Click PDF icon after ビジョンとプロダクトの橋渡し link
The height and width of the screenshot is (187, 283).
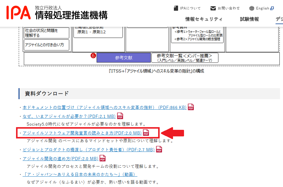[x=159, y=149]
